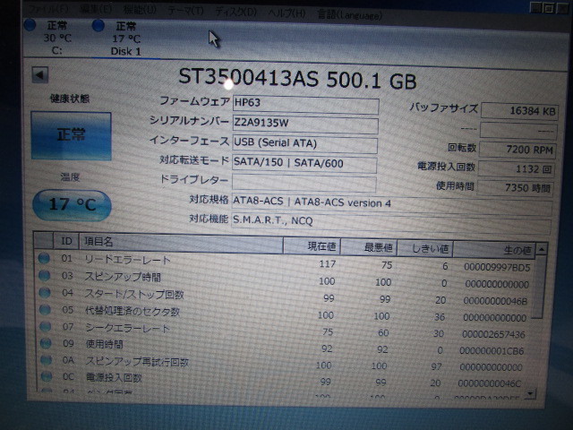The height and width of the screenshot is (430, 573).
Task: Select the スピンアップ再試行回数 row name
Action: pos(137,362)
